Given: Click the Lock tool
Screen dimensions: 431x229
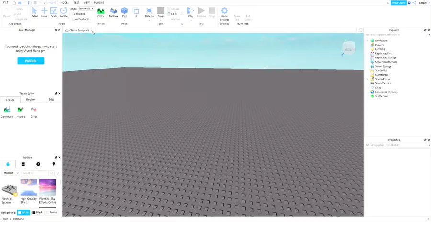Looking at the screenshot, I should (x=172, y=14).
